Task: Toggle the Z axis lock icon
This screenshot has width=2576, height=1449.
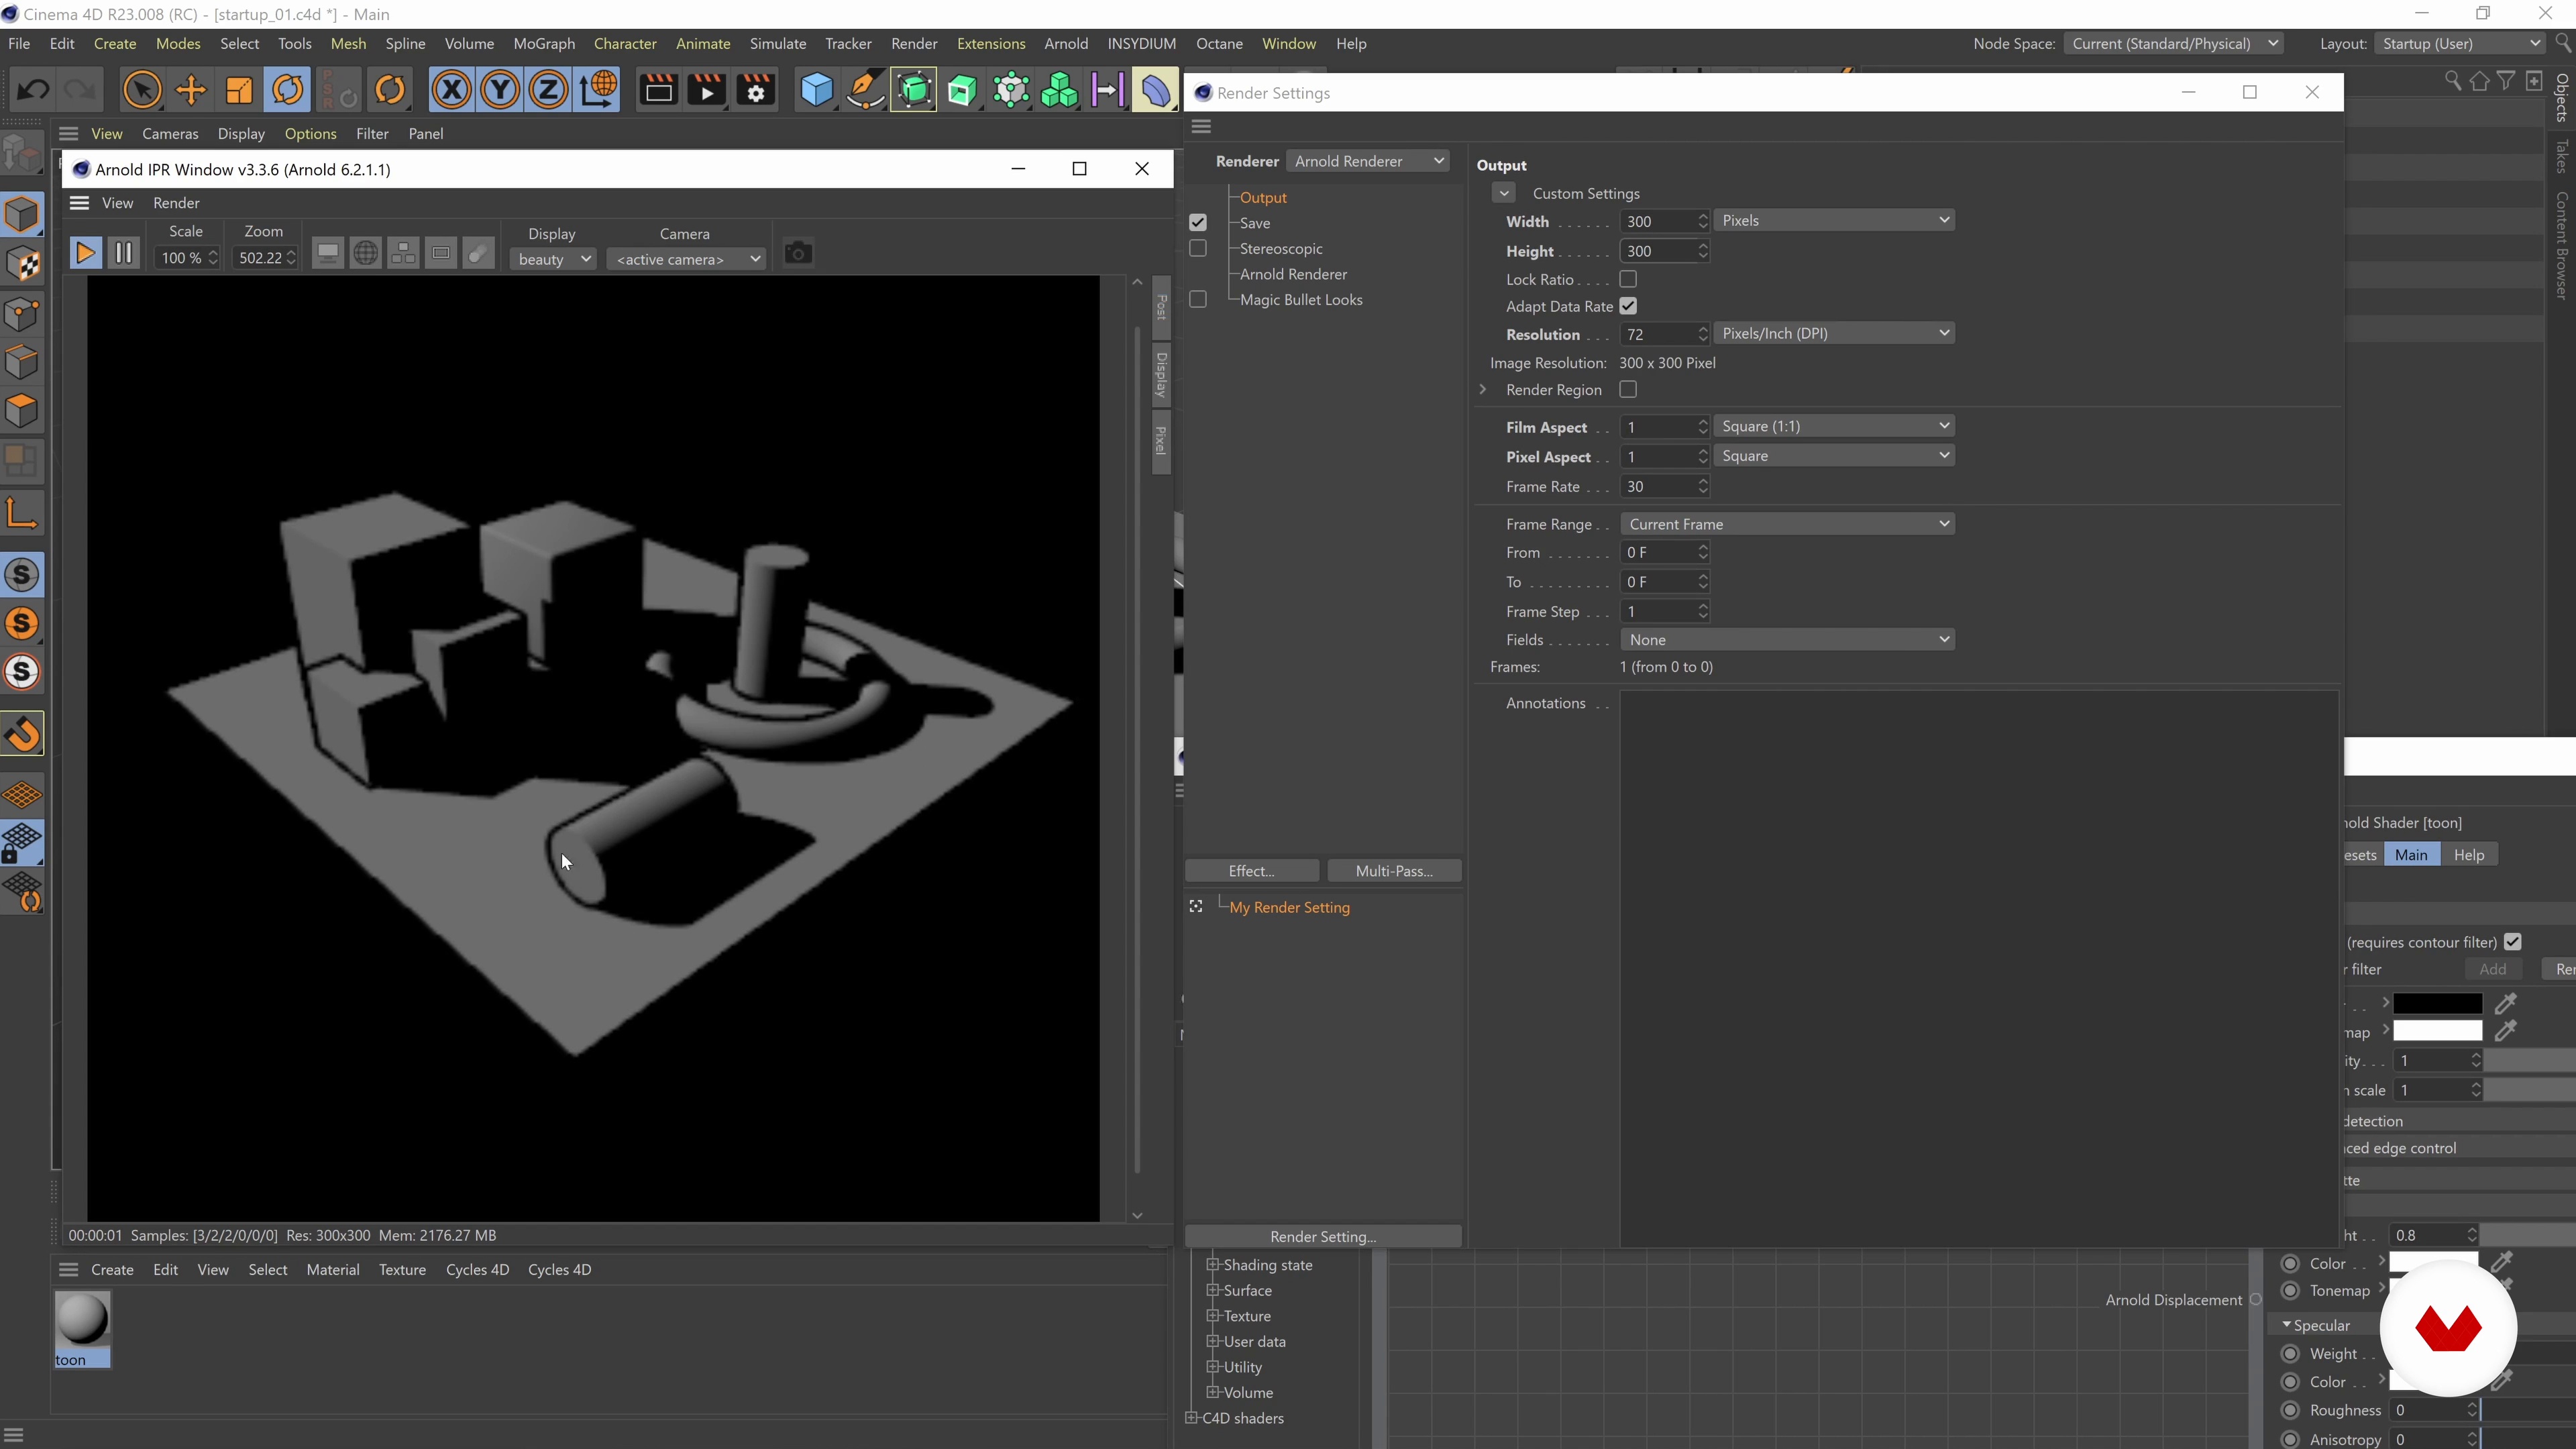Action: click(548, 90)
